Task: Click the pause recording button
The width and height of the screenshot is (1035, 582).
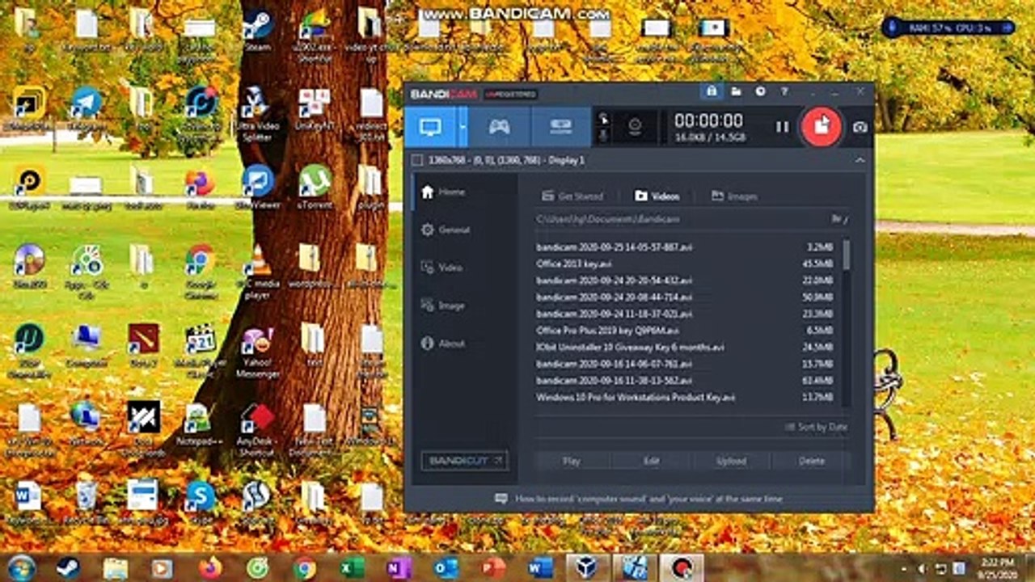Action: coord(782,127)
